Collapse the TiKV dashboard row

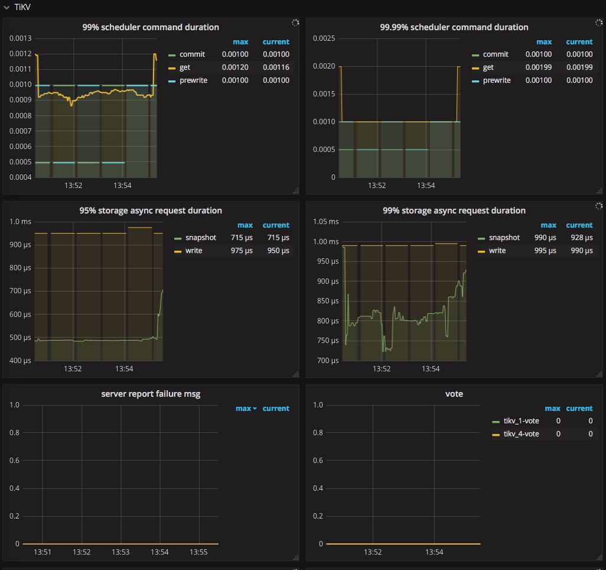(17, 7)
